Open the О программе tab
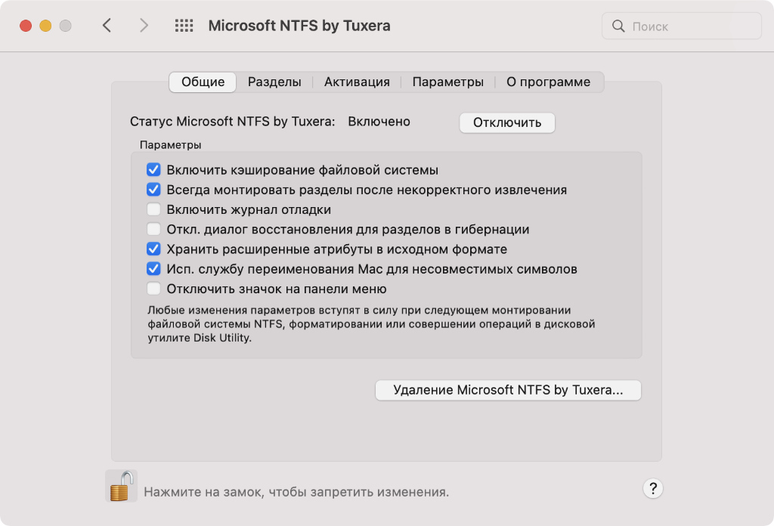The image size is (774, 526). click(548, 82)
